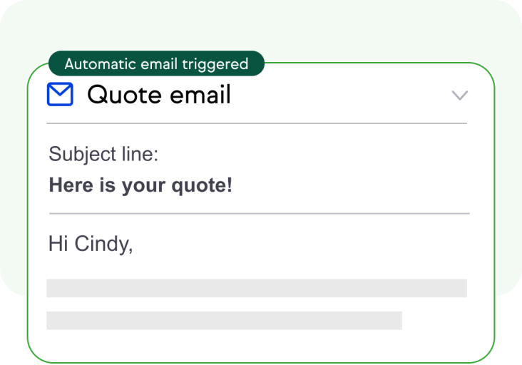Select the Quote email heading text

click(159, 95)
